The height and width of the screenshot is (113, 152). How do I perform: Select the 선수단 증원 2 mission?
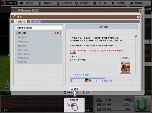24,54
